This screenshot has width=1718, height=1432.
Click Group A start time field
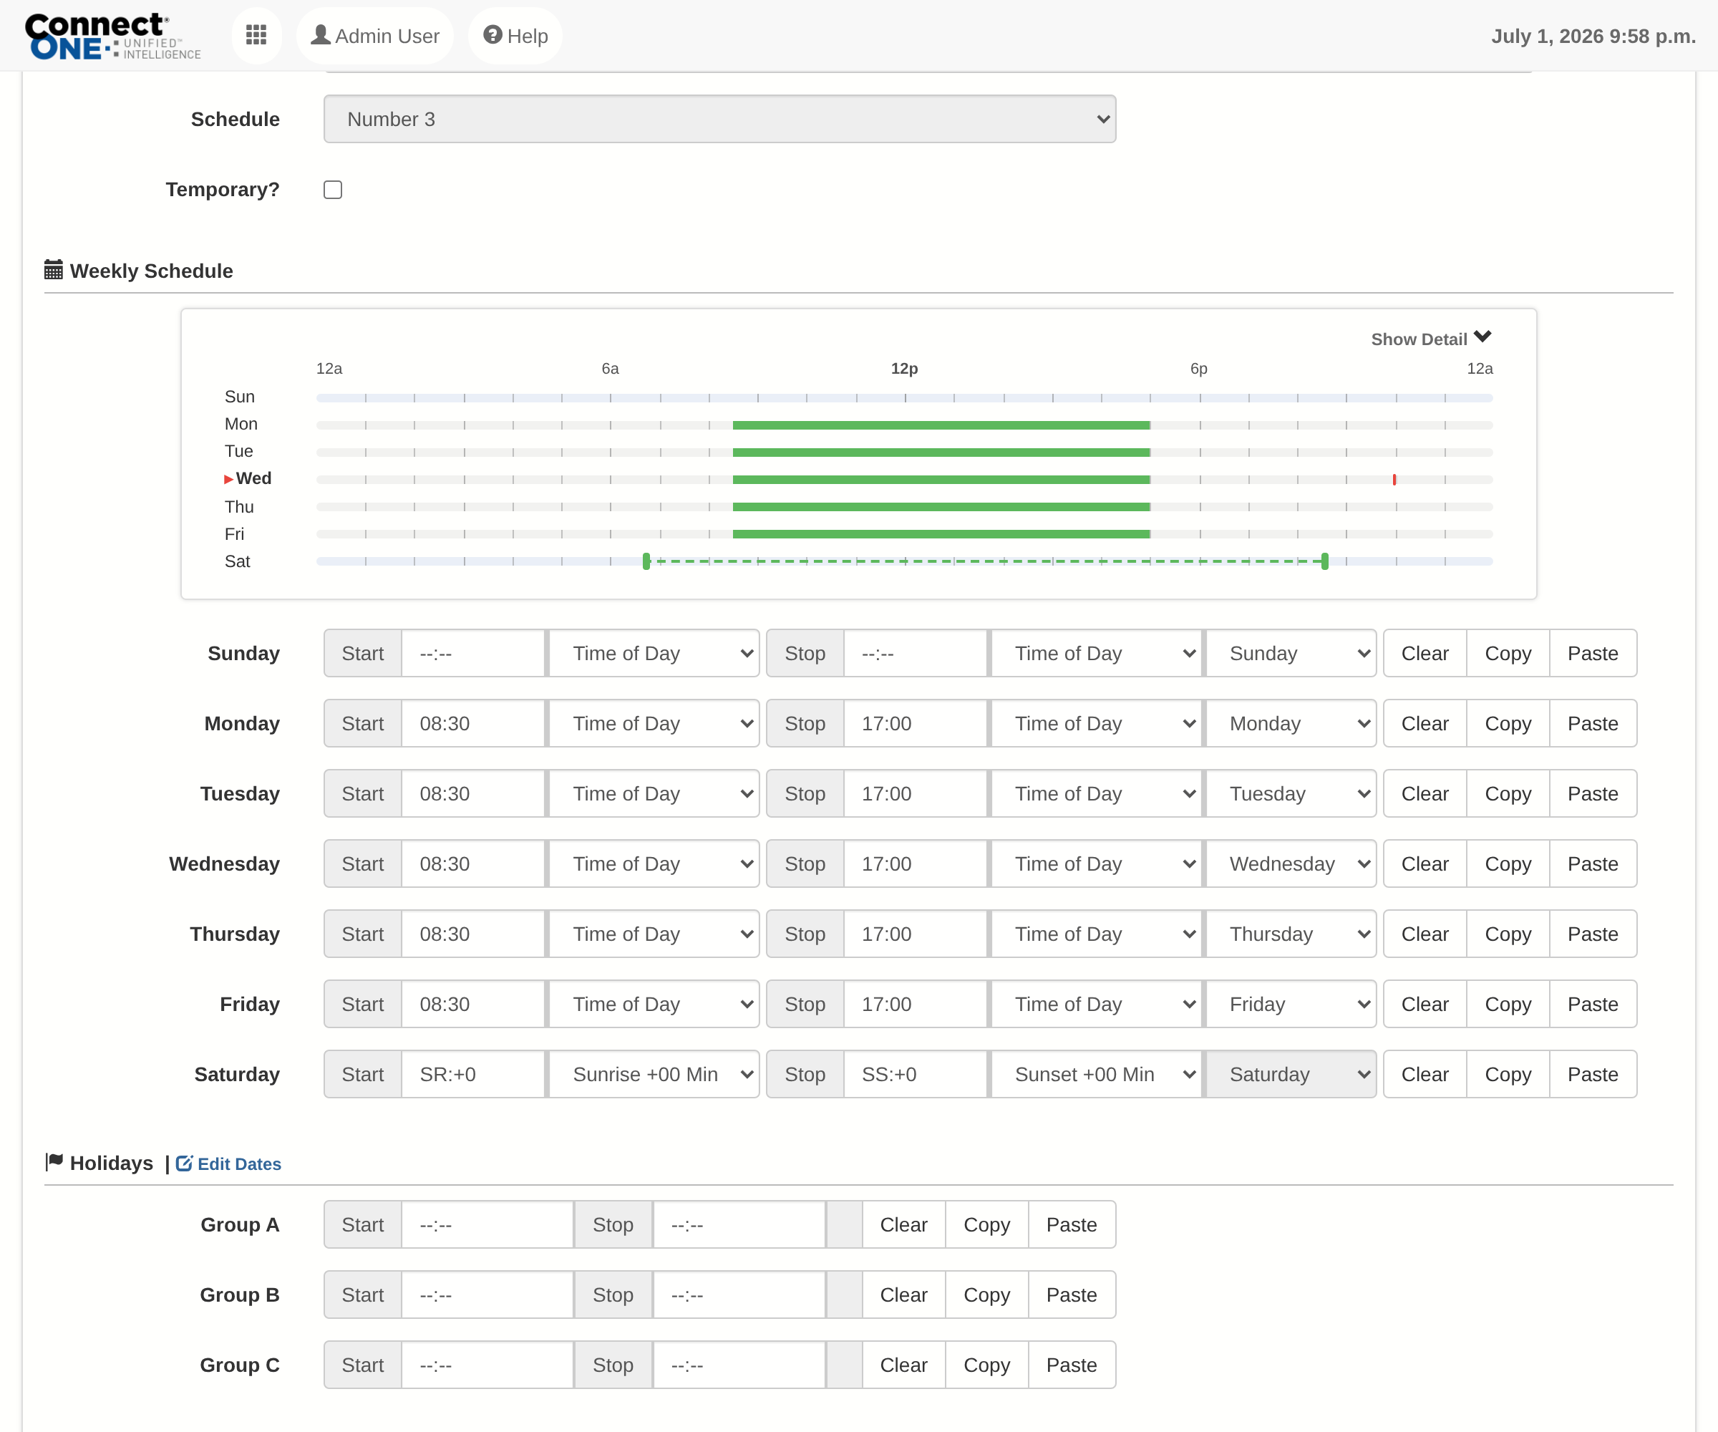487,1225
